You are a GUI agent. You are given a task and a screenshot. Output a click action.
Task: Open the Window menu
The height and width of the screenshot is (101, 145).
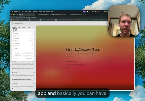[48, 12]
